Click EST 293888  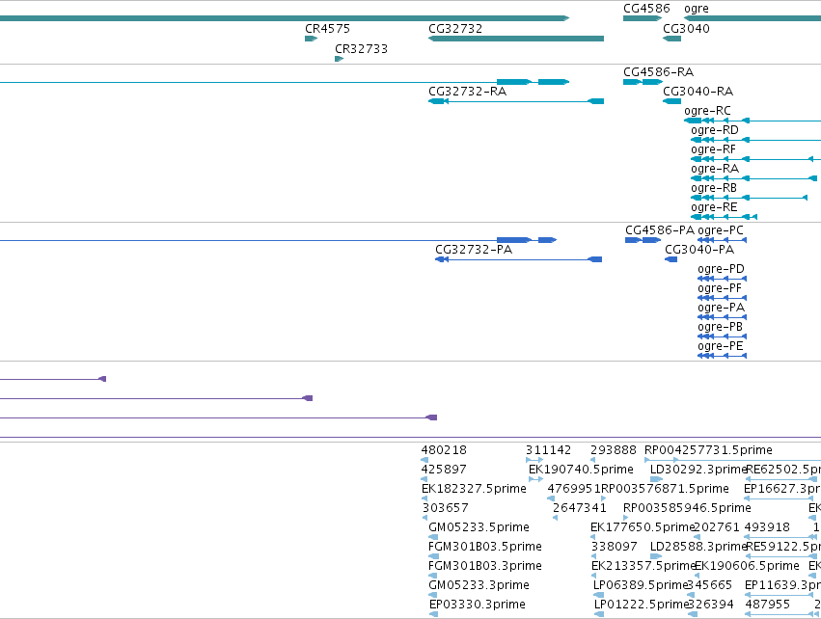point(614,450)
